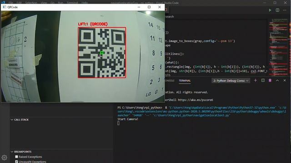This screenshot has height=163, width=291.
Task: Maximize the QRCode window
Action: (149, 7)
